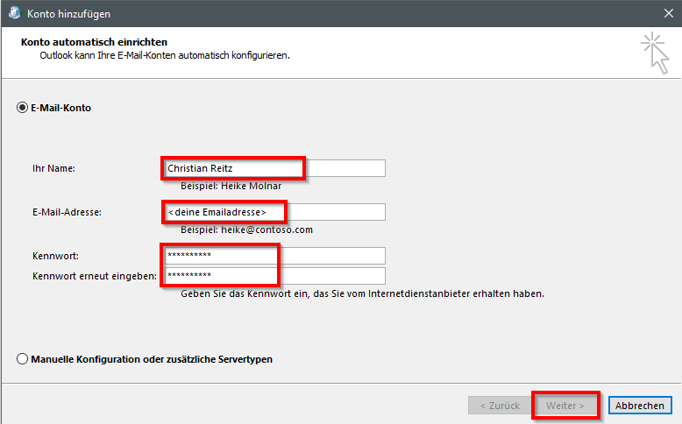682x424 pixels.
Task: Click the Abbrechen button
Action: pos(639,406)
